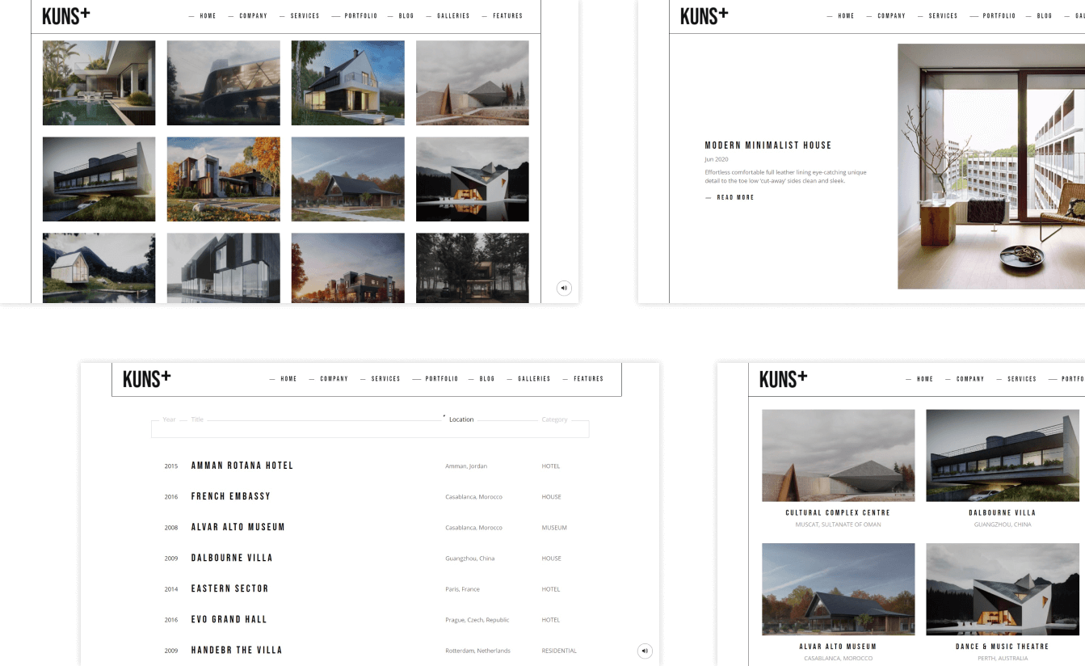Sort the project list by Year header
The height and width of the screenshot is (666, 1085).
point(169,419)
